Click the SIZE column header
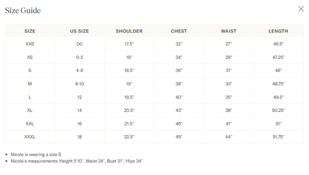 [x=30, y=31]
